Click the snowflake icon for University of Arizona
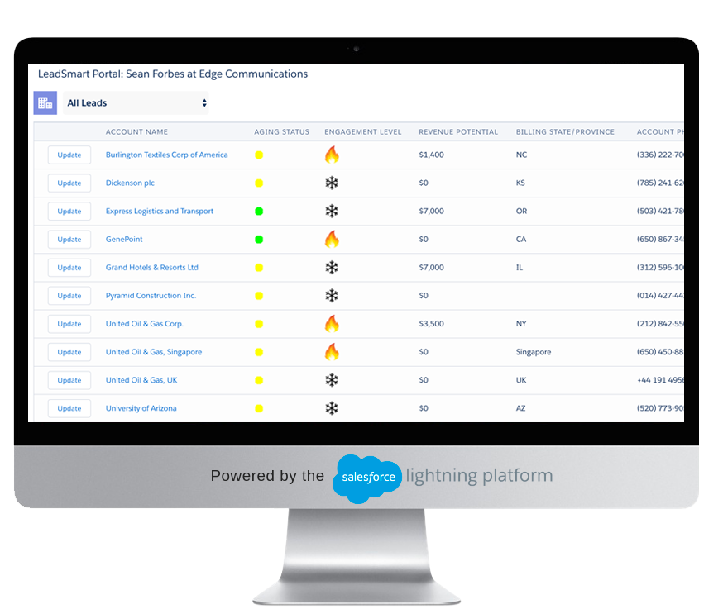 [332, 408]
